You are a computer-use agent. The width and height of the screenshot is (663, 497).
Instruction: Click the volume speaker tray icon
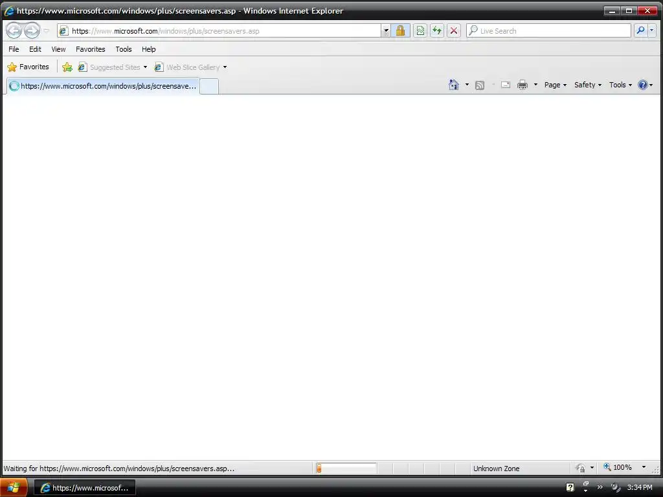tap(615, 488)
